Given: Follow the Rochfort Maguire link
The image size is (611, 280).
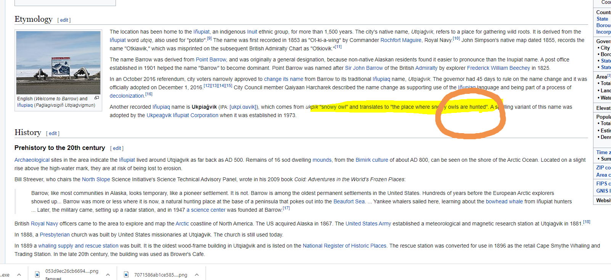Looking at the screenshot, I should tap(401, 40).
